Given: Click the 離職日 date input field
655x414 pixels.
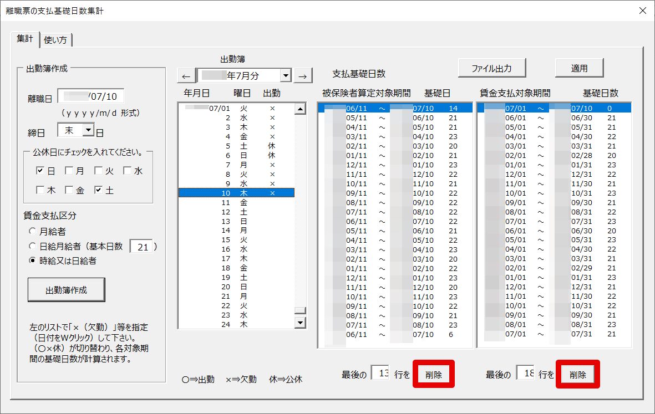Looking at the screenshot, I should 90,96.
